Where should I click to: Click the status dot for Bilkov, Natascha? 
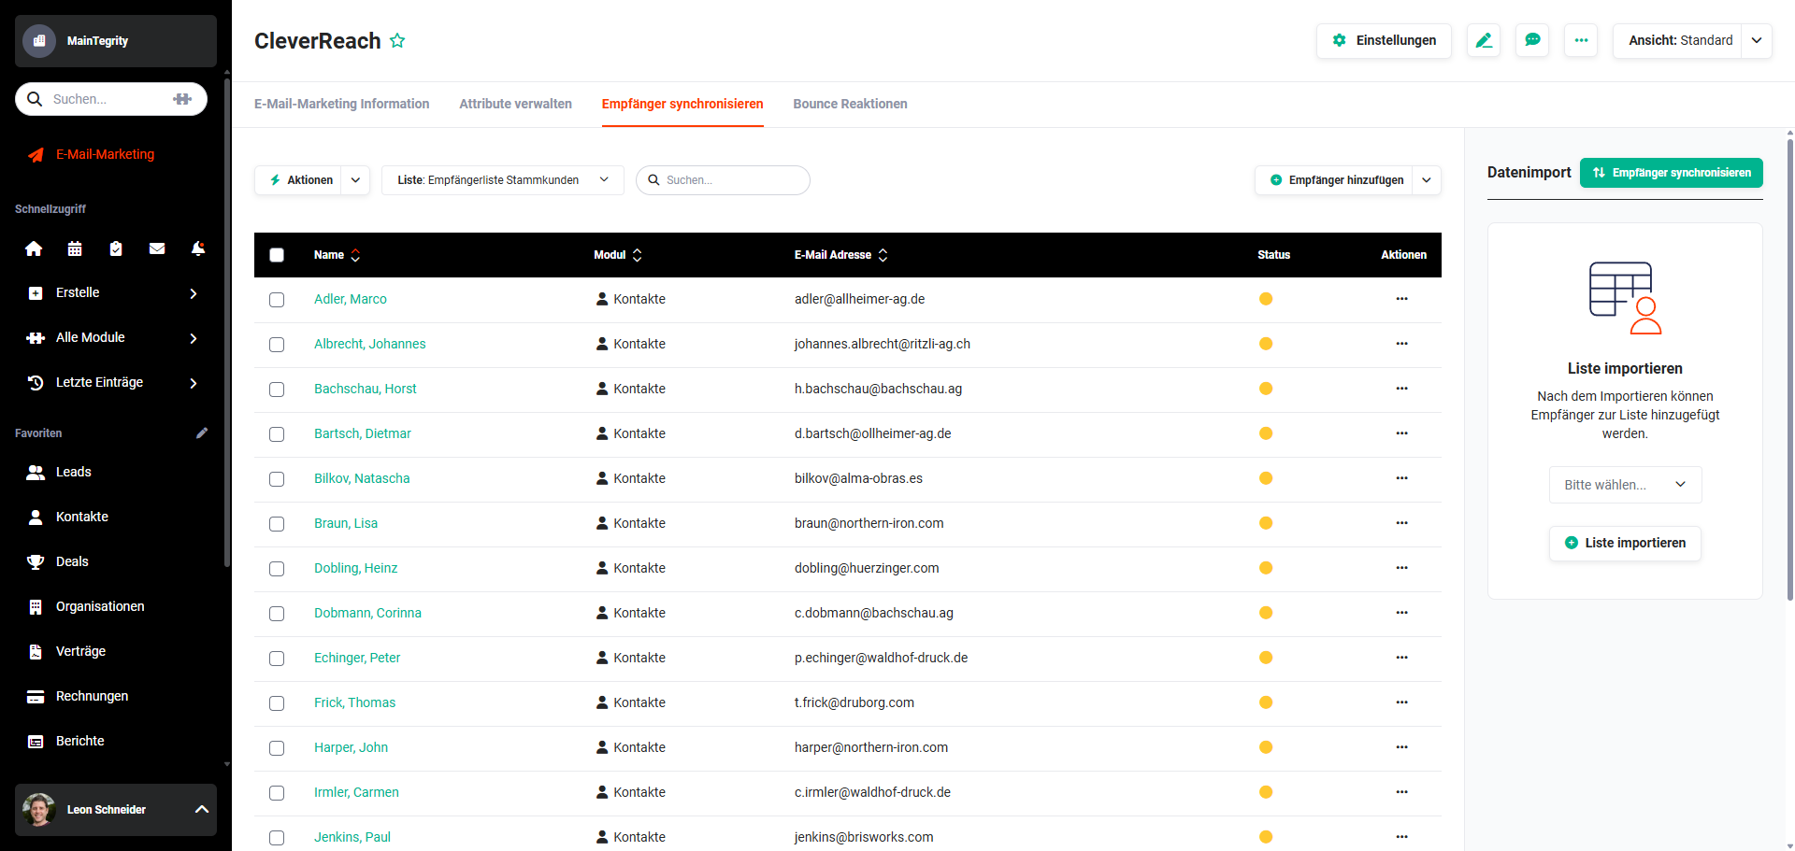point(1266,478)
